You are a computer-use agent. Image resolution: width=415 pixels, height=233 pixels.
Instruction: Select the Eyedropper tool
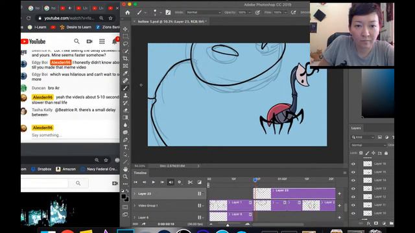pyautogui.click(x=125, y=73)
